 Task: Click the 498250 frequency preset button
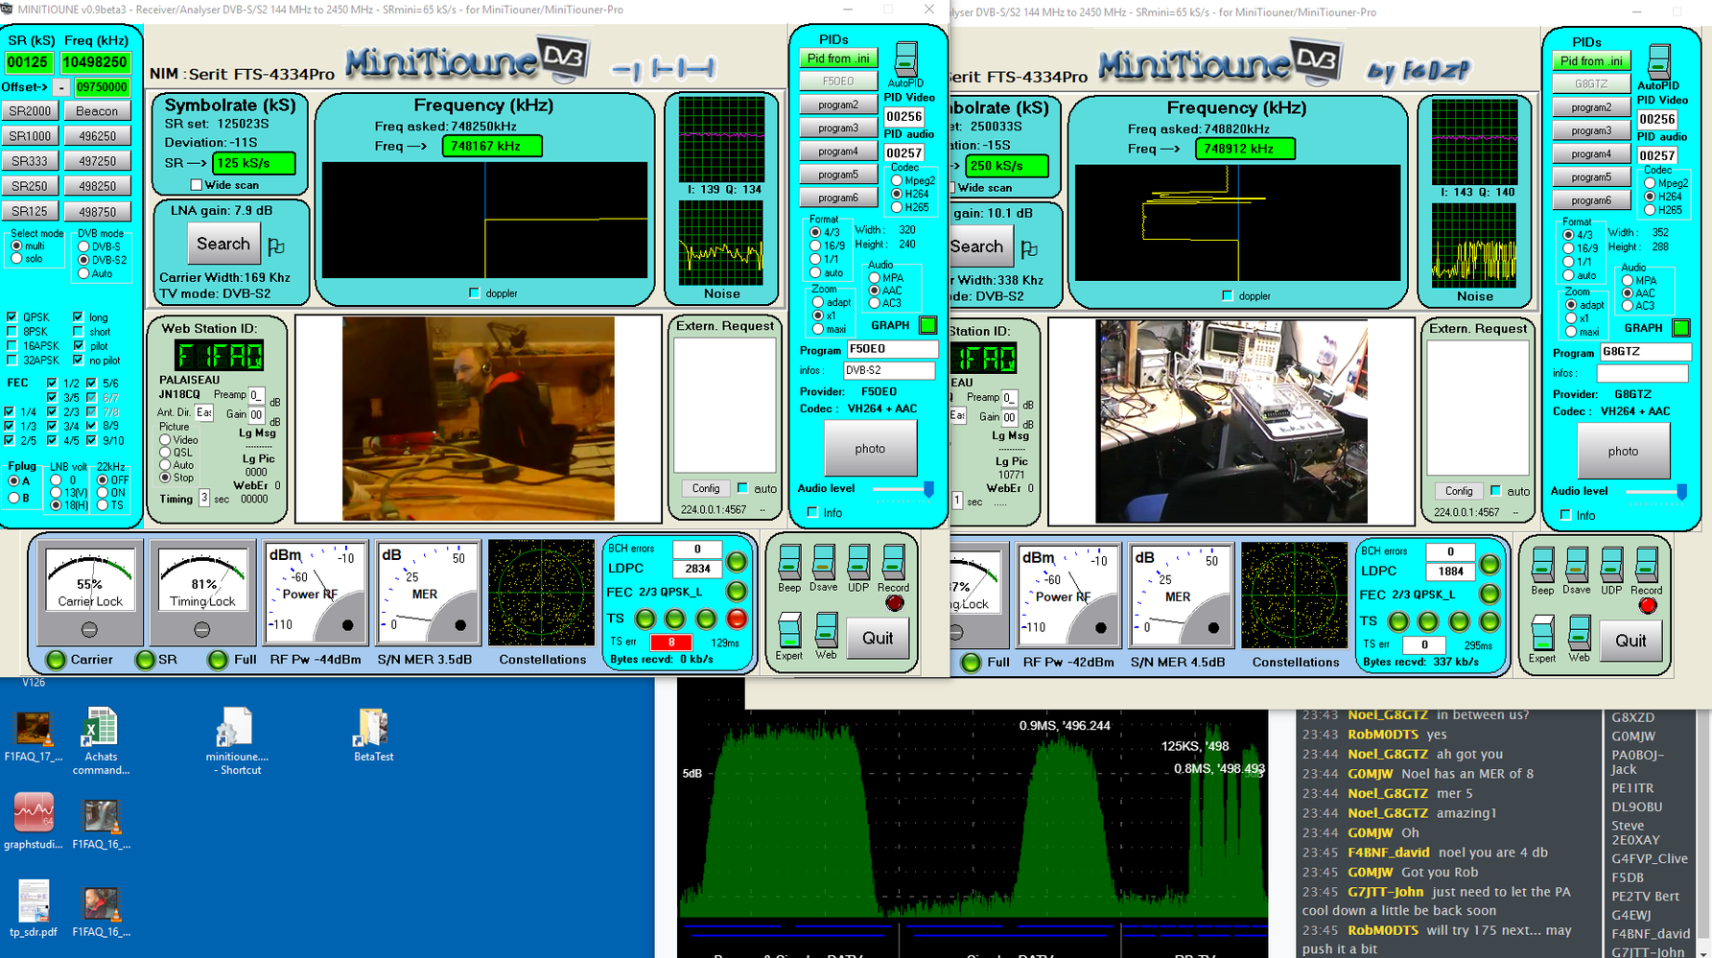coord(97,186)
